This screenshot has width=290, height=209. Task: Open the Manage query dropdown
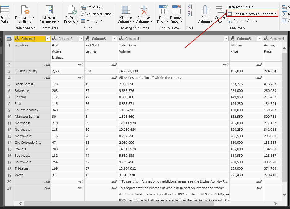[92, 21]
